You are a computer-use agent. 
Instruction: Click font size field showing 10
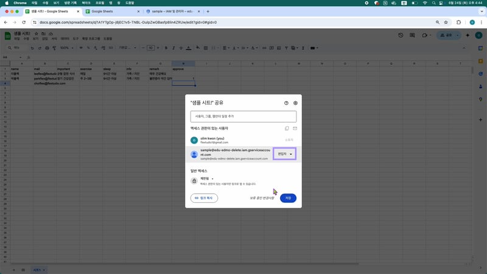(x=150, y=48)
